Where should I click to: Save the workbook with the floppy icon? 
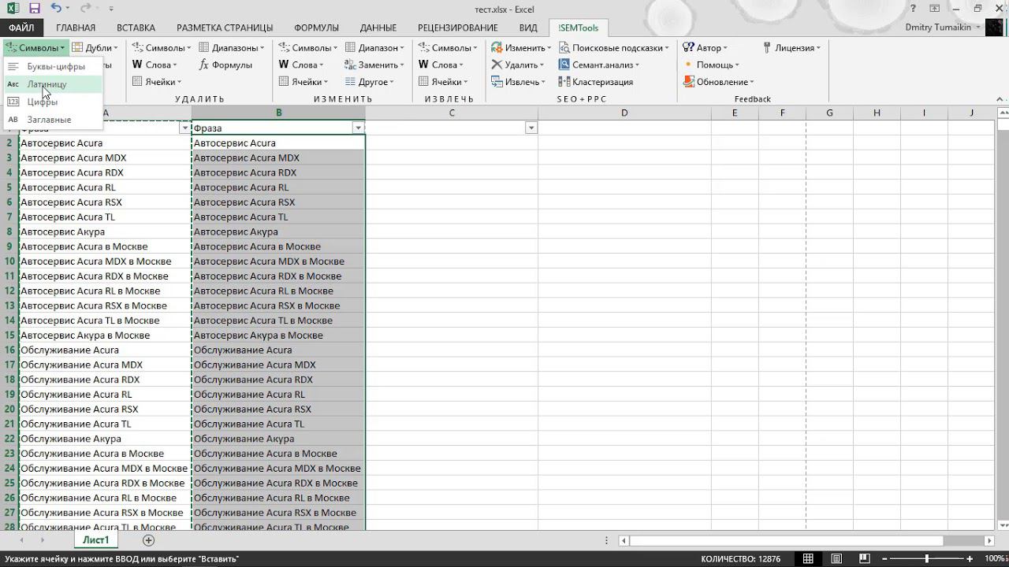tap(35, 9)
